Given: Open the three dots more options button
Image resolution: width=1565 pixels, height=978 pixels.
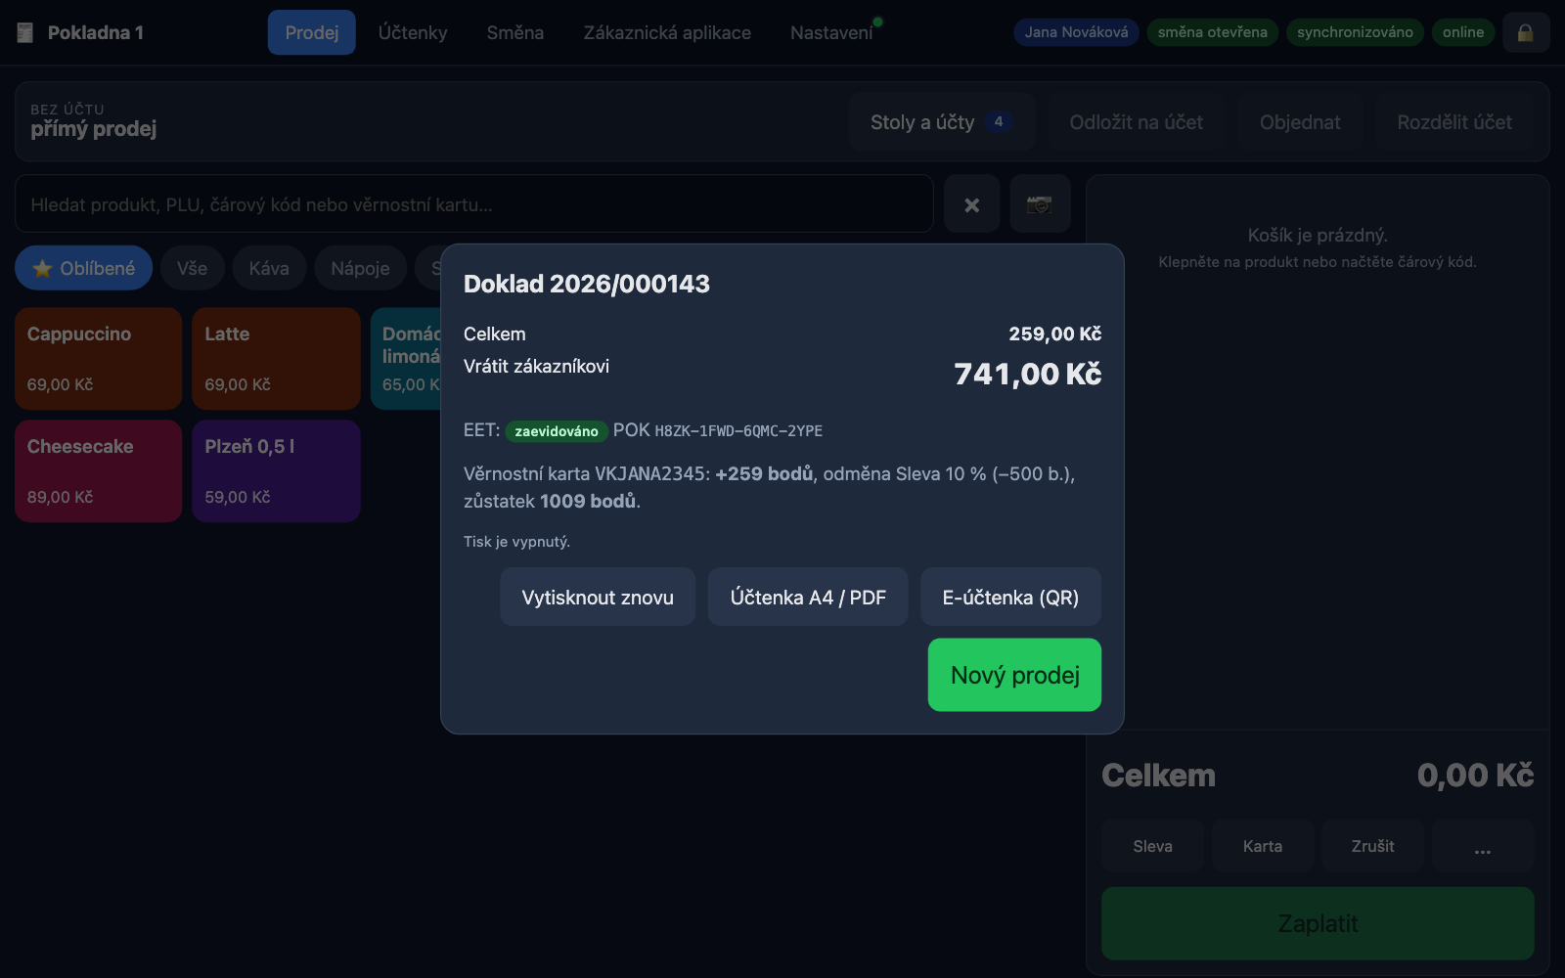Looking at the screenshot, I should coord(1483,846).
